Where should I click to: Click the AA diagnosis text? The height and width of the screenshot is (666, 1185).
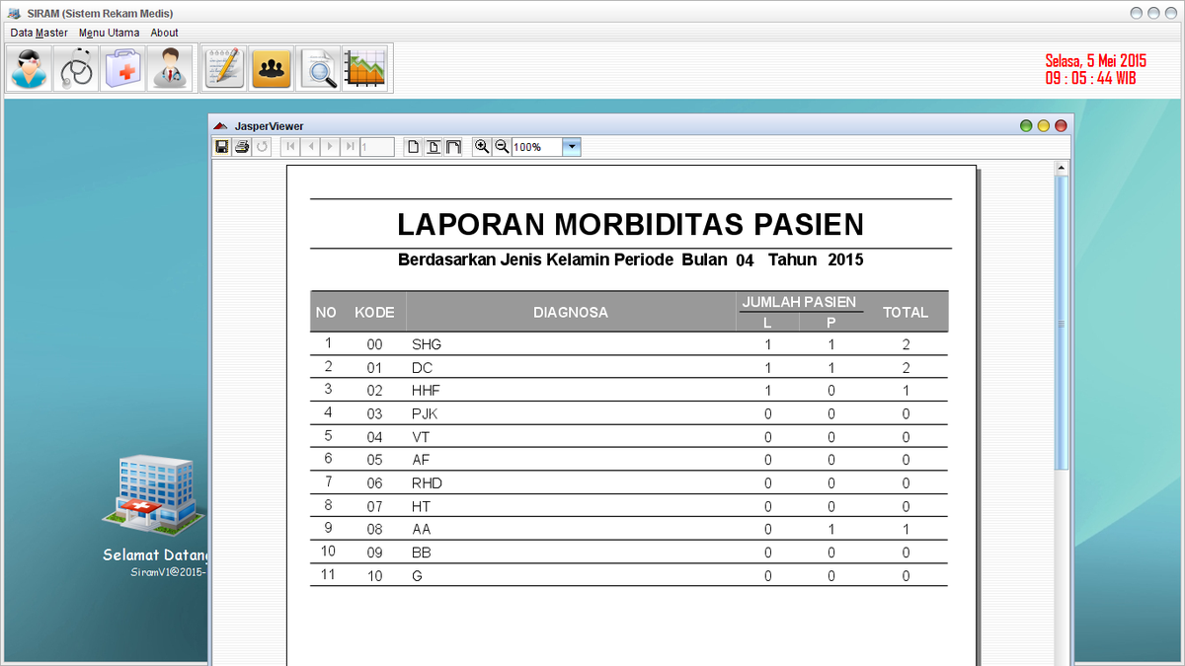click(422, 530)
